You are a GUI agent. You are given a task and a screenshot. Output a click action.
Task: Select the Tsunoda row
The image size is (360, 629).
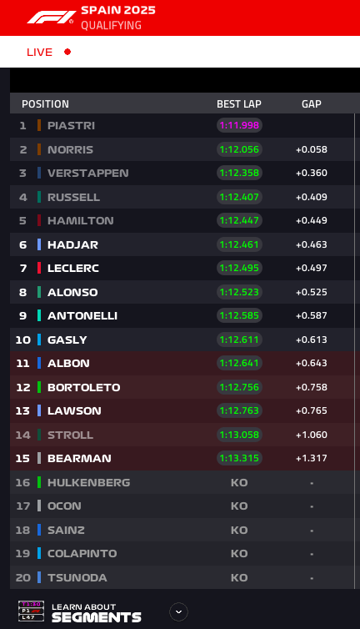182,577
